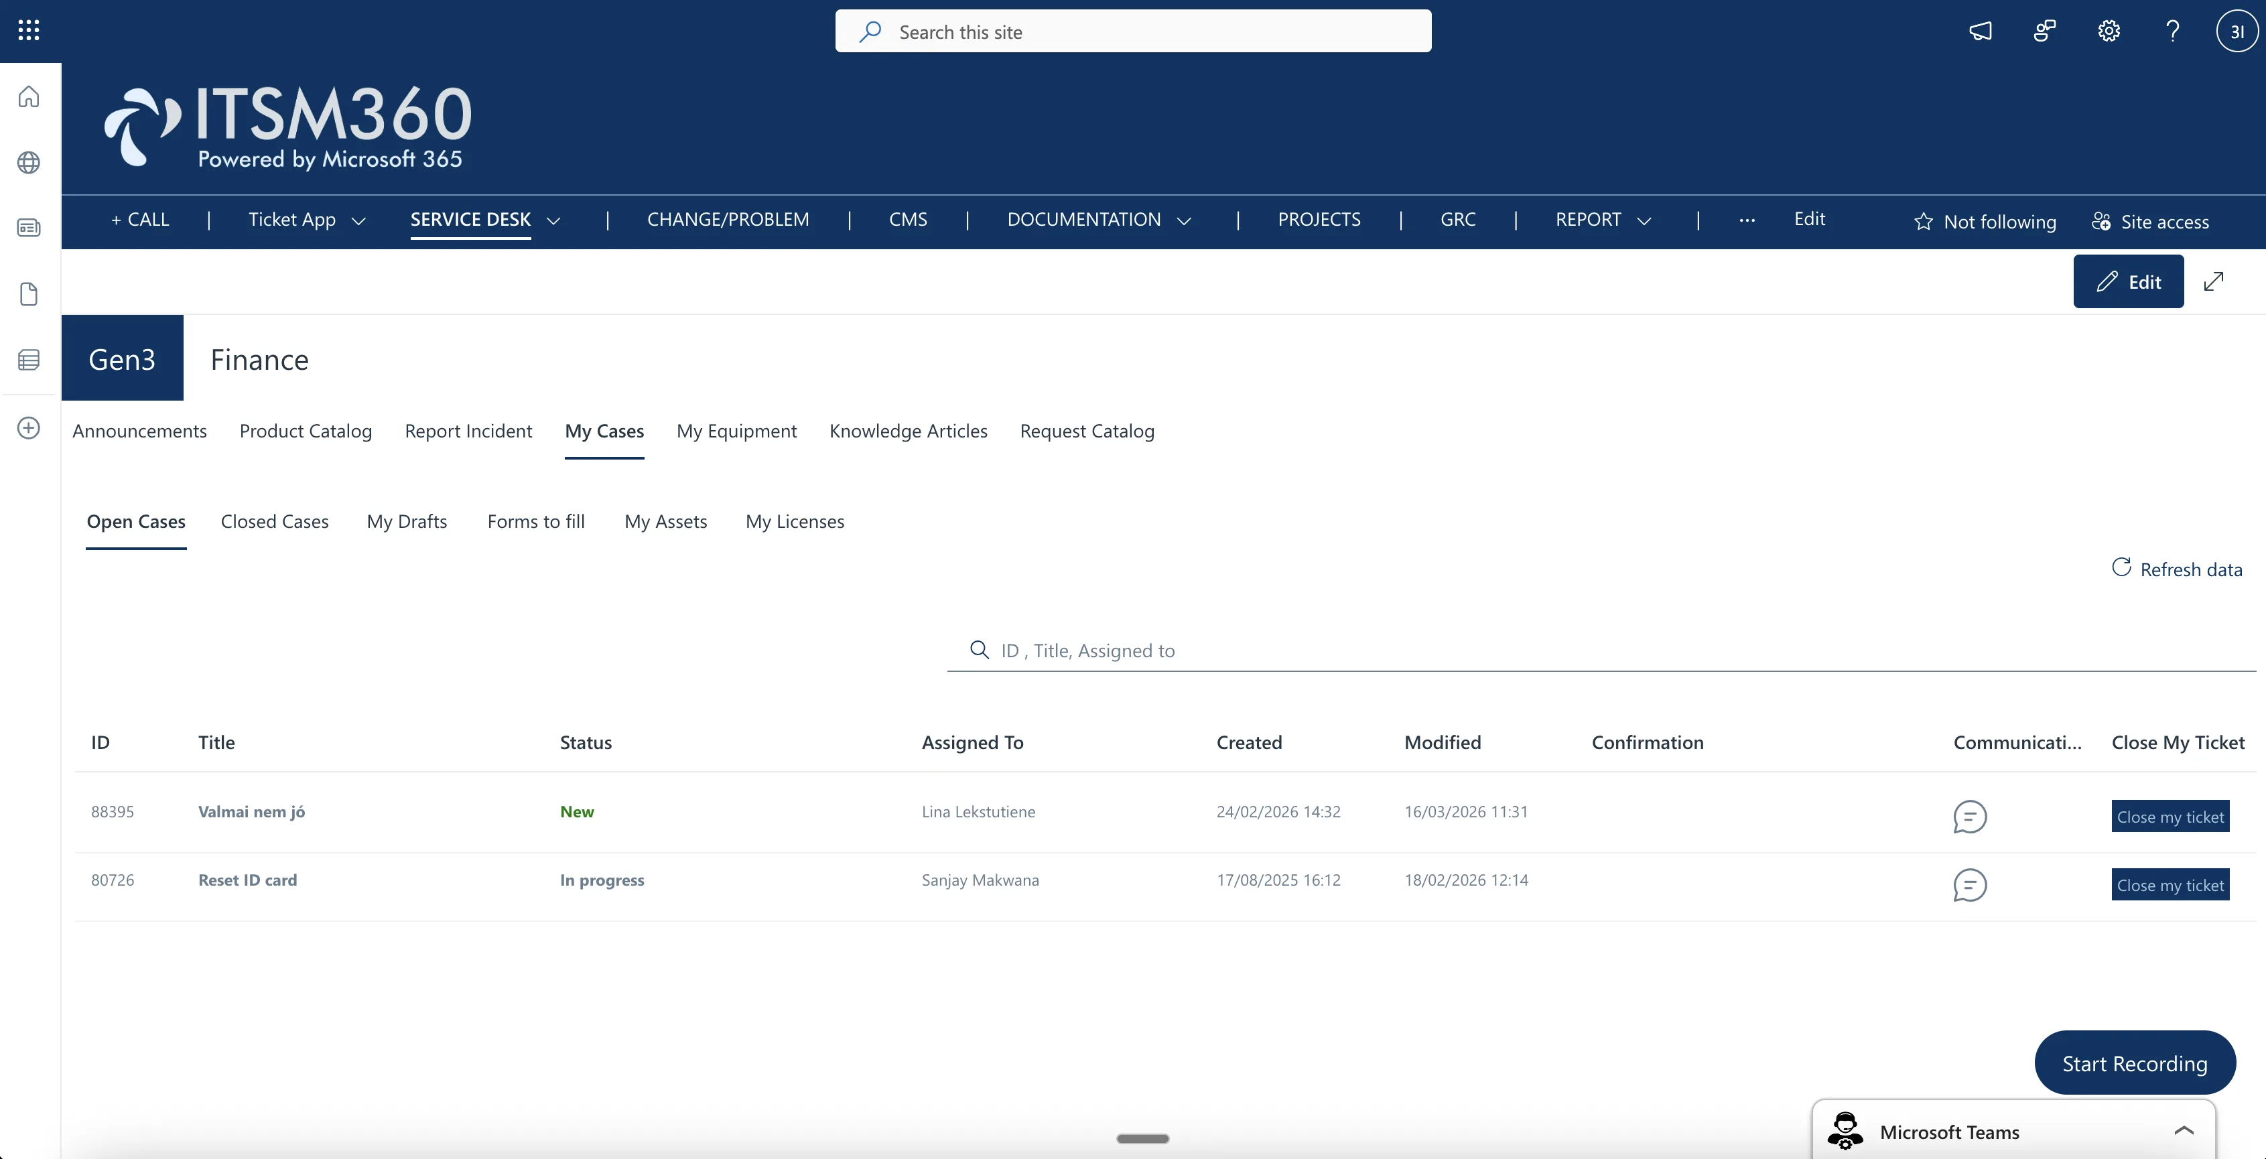Collapse the Microsoft Teams panel chevron
The width and height of the screenshot is (2266, 1159).
click(x=2184, y=1131)
